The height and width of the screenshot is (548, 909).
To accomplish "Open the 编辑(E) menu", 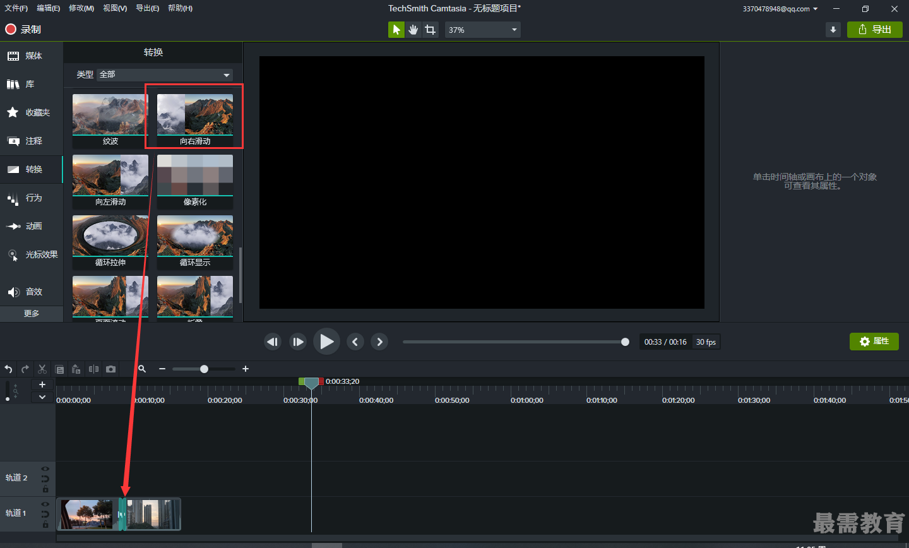I will [x=49, y=8].
